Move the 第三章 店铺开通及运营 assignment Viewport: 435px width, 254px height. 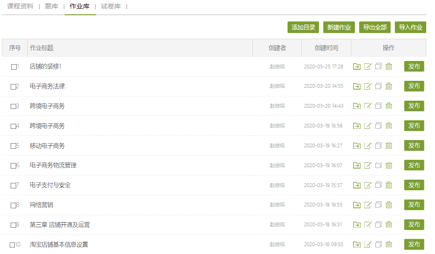(356, 225)
